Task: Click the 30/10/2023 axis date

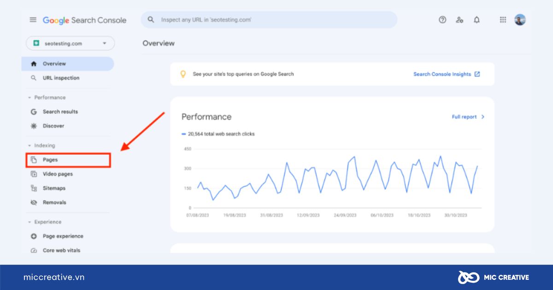Action: (456, 215)
